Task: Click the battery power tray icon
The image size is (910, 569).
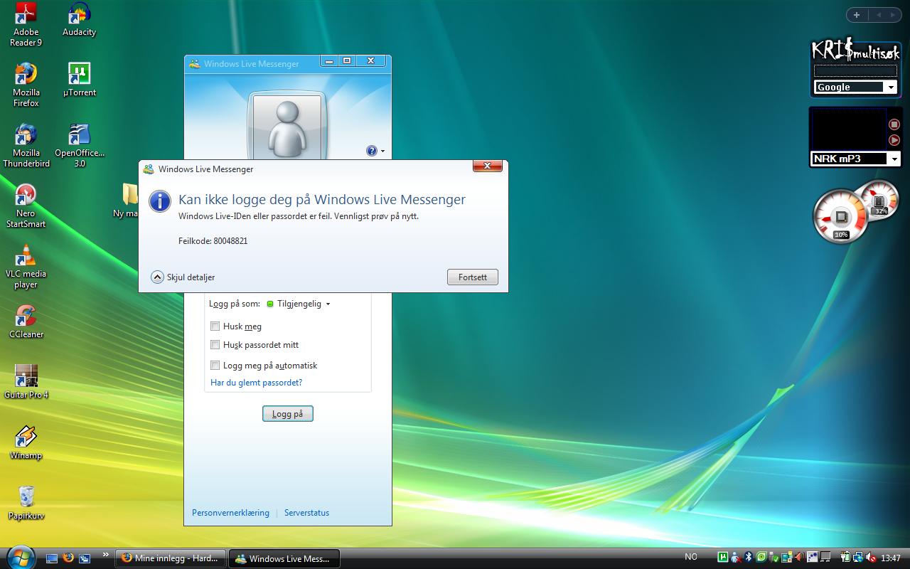Action: (845, 557)
